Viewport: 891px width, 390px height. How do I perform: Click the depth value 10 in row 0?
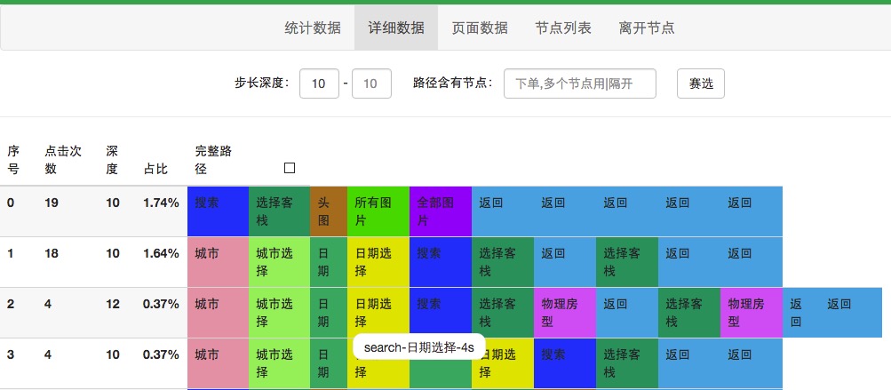113,203
